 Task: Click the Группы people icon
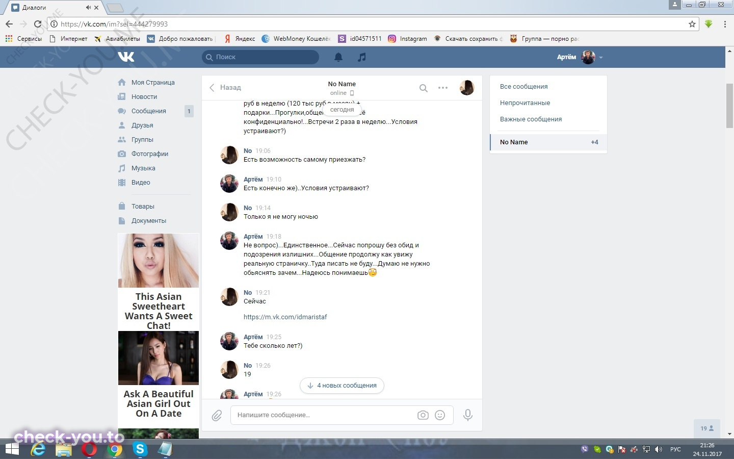coord(122,139)
